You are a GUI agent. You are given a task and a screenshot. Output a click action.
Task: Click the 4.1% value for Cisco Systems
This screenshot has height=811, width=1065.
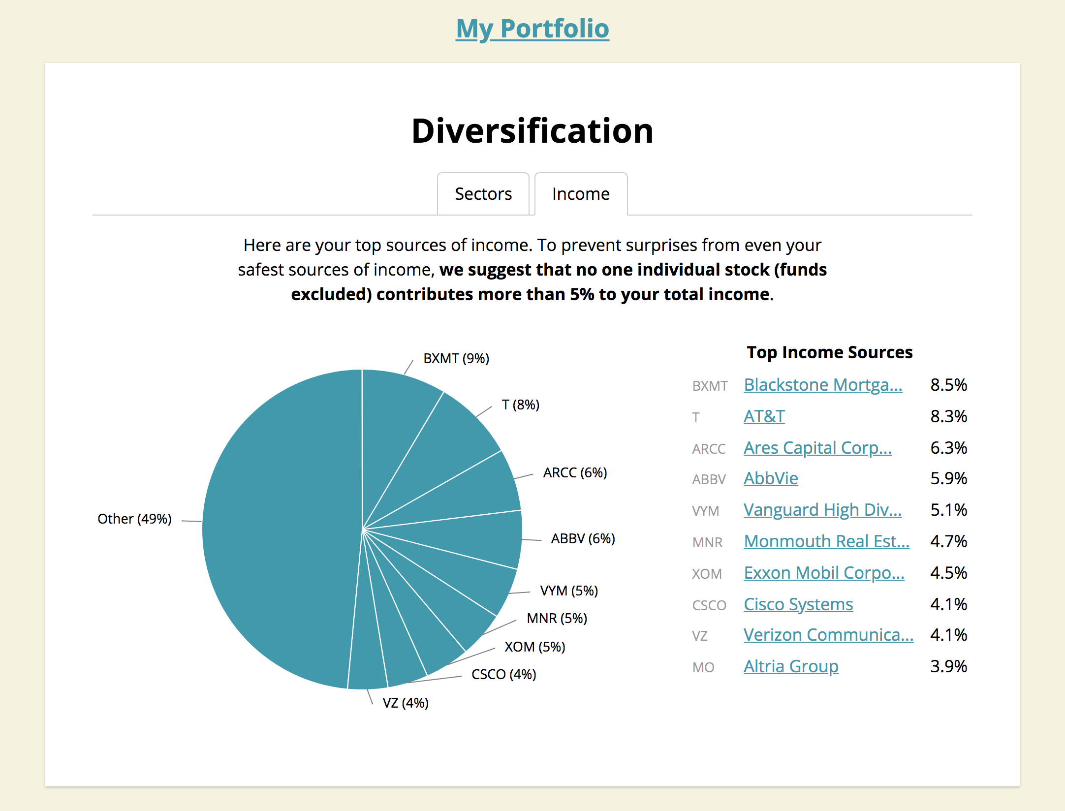(948, 604)
